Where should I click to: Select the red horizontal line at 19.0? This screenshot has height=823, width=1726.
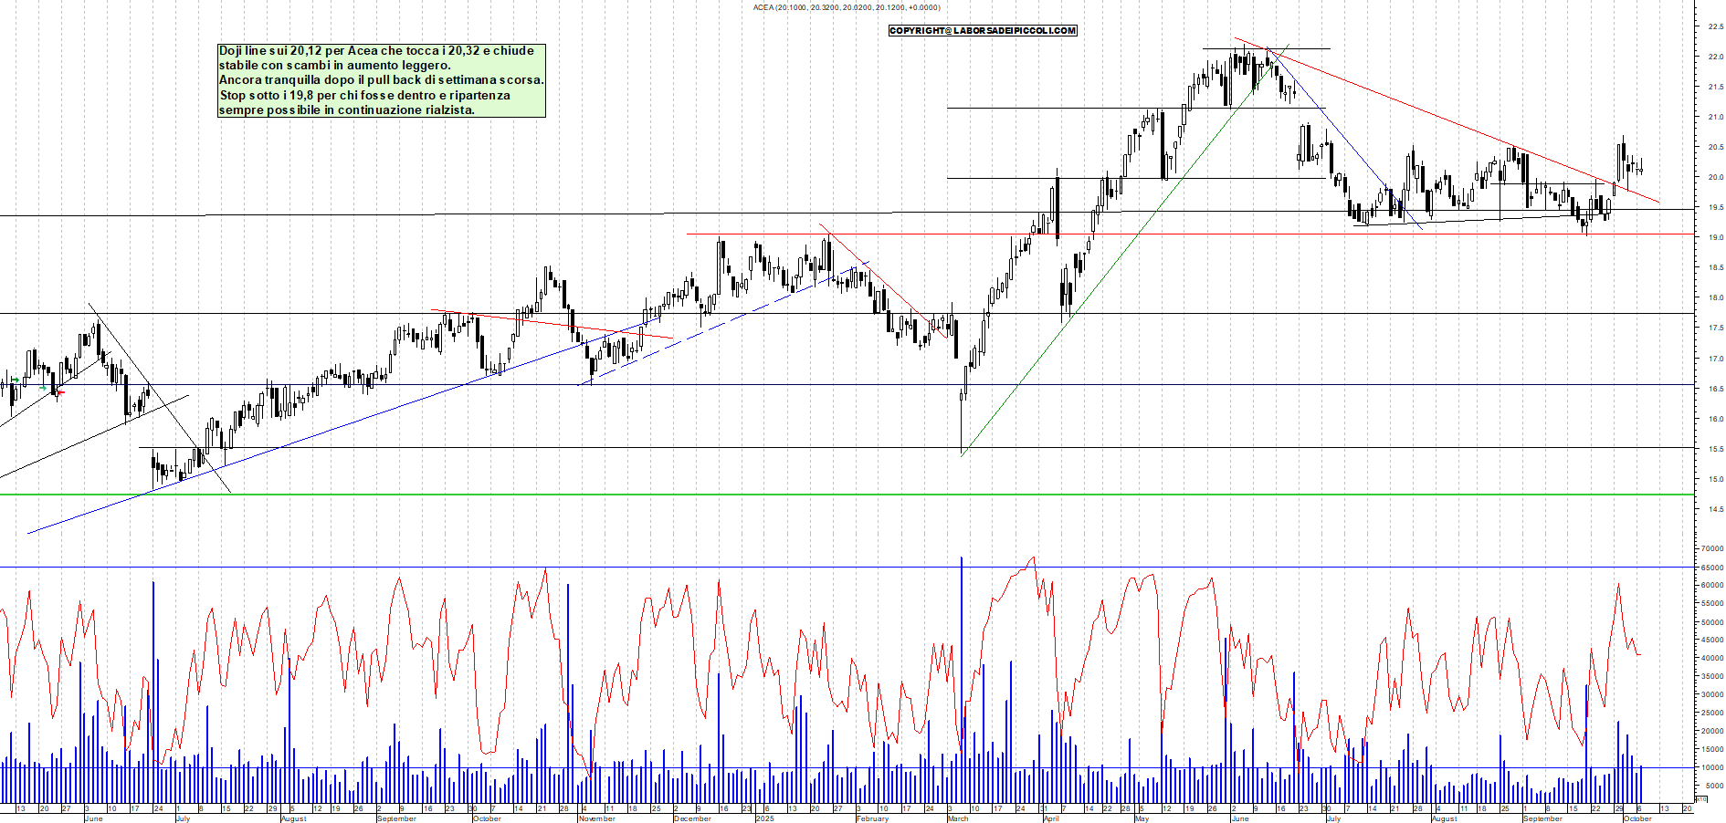click(1187, 234)
